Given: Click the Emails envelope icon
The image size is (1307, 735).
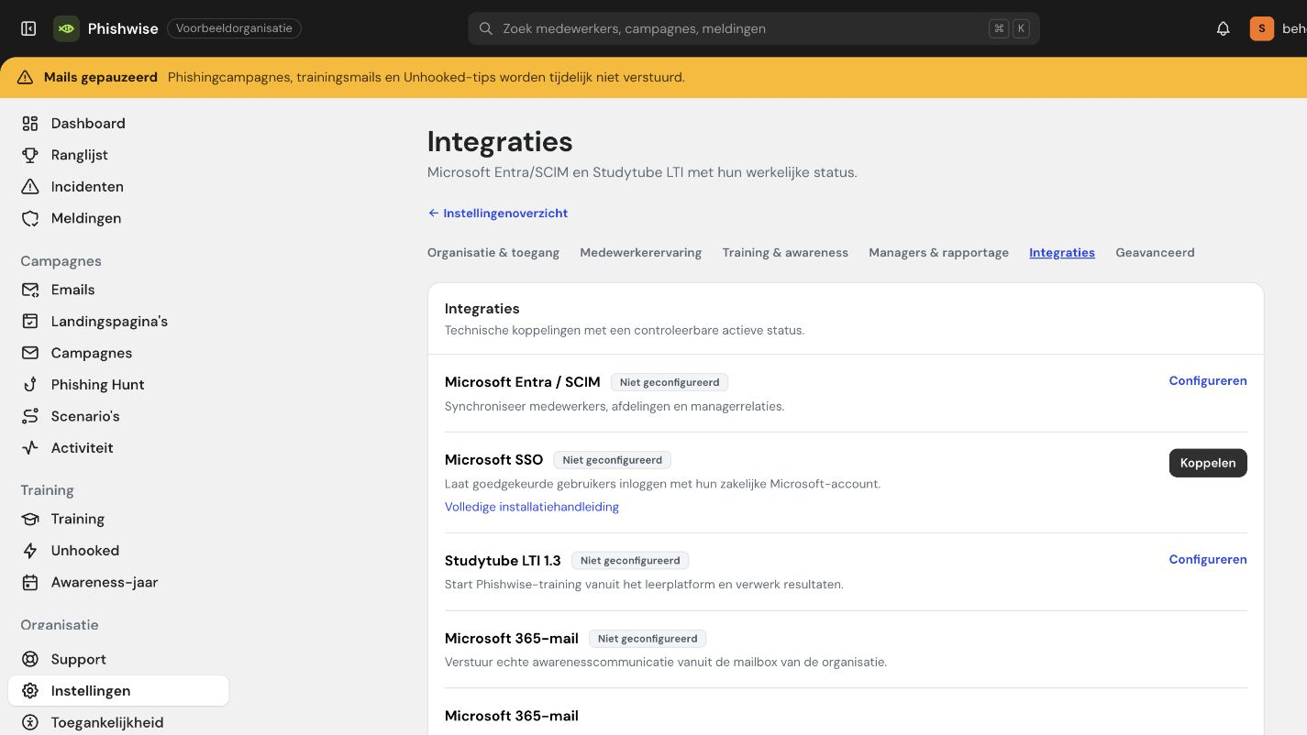Looking at the screenshot, I should coord(30,290).
